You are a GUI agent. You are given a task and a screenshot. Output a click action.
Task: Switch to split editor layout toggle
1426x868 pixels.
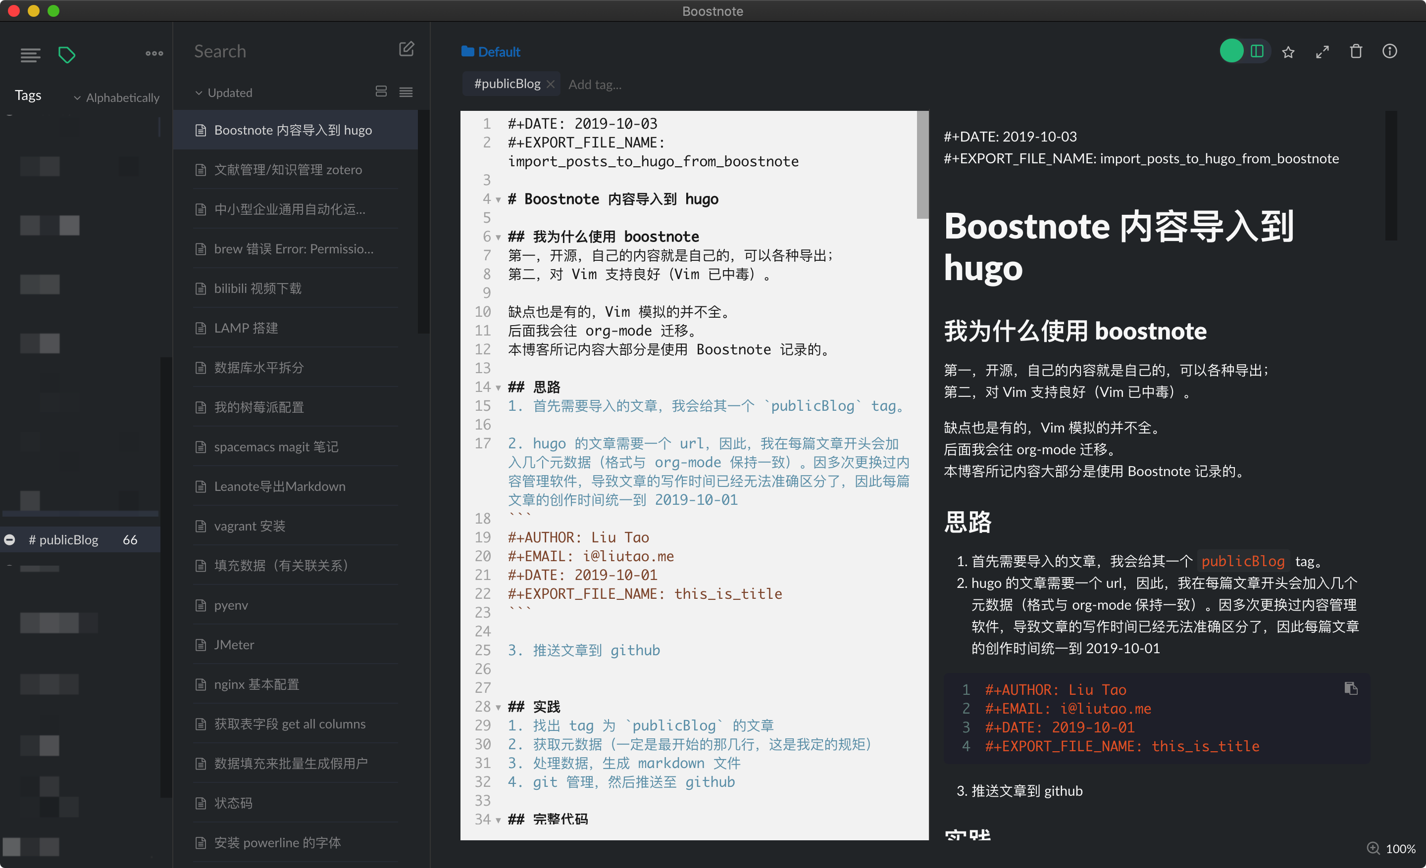[1257, 51]
